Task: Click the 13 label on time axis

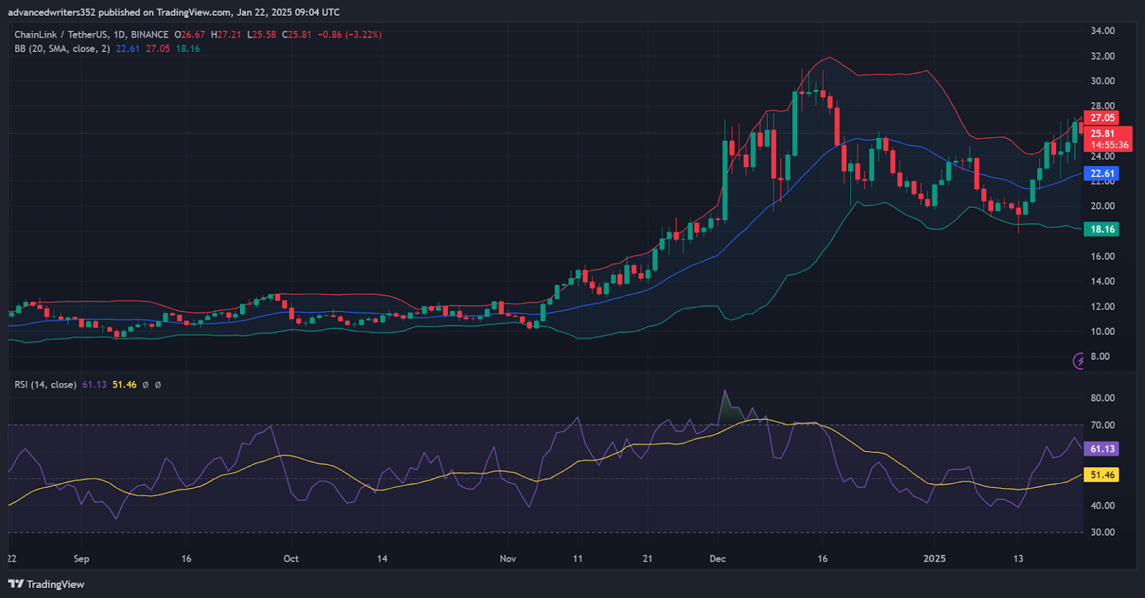Action: pyautogui.click(x=1018, y=559)
